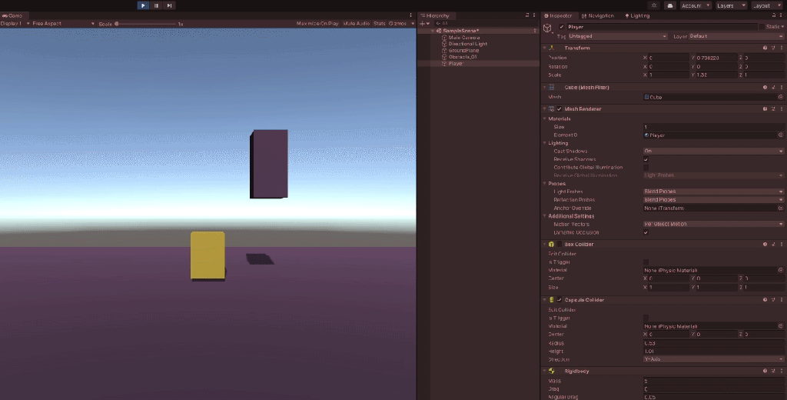Click the Hierarchy lock icon
787x400 pixels.
(x=527, y=15)
